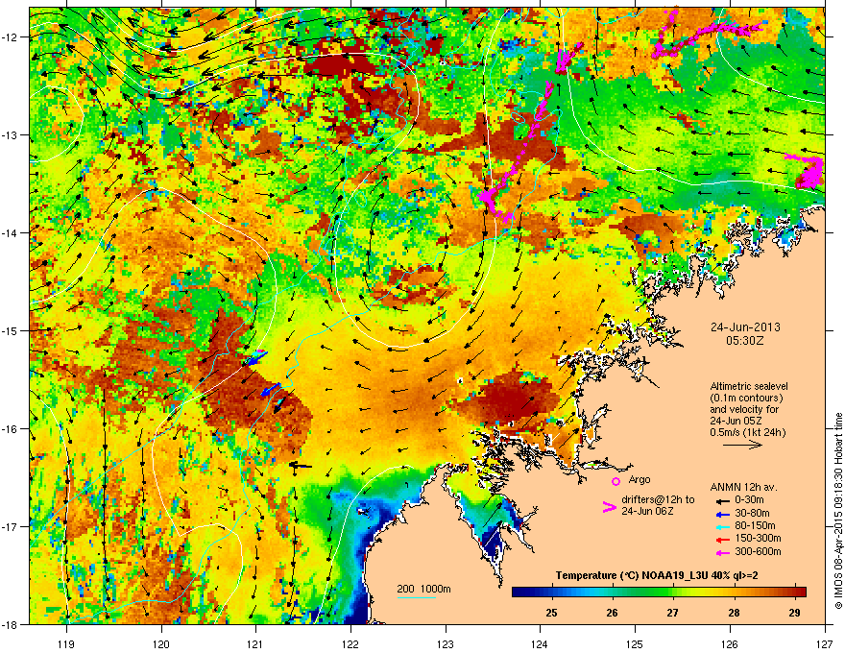The height and width of the screenshot is (653, 845).
Task: Click the longitude axis label '122'
Action: [350, 643]
